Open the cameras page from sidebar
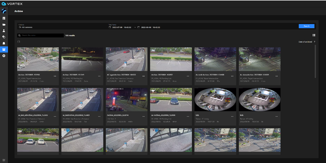Image resolution: width=326 pixels, height=163 pixels. click(4, 24)
